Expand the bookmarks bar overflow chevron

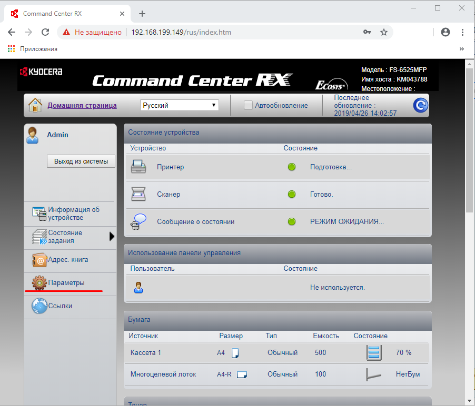[461, 49]
